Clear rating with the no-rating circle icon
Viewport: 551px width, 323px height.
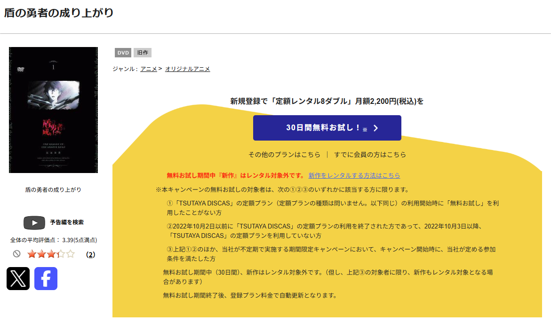click(x=16, y=254)
